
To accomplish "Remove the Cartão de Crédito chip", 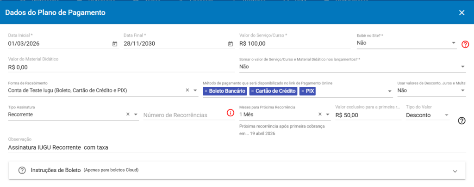I will coord(252,91).
